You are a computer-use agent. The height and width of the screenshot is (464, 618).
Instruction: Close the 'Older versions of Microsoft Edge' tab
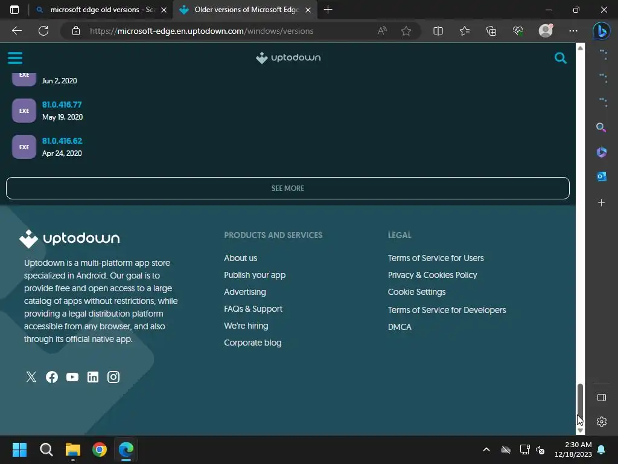tap(308, 10)
